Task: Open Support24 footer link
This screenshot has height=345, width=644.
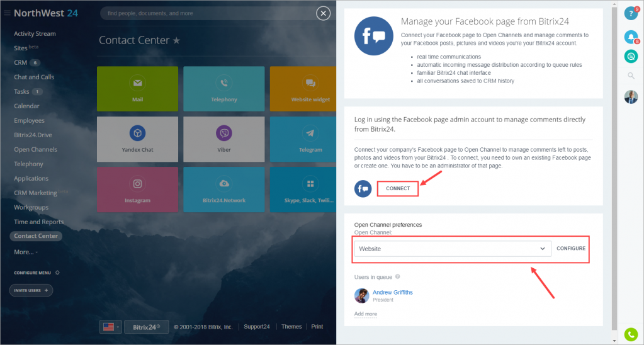Action: pyautogui.click(x=257, y=327)
